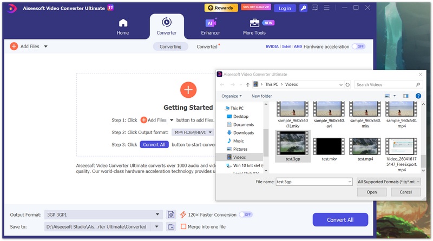Click the Refresh icon in file dialog
Screen dimensions: 433x241
347,85
